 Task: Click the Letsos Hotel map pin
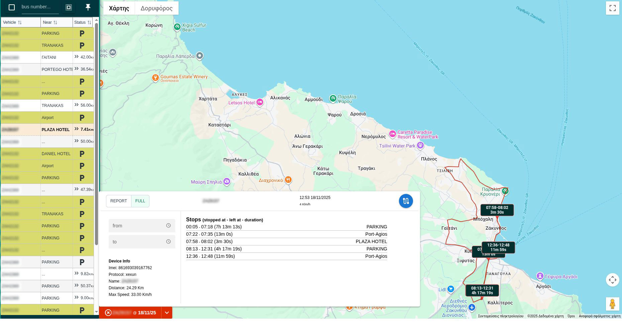coord(260,103)
